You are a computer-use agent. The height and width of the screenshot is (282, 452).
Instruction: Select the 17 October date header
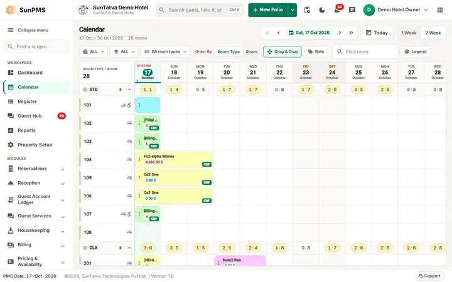(x=148, y=72)
